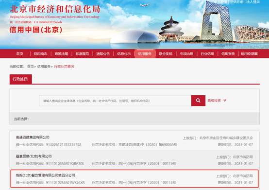Select the 行政处罚 tab

pos(20,79)
